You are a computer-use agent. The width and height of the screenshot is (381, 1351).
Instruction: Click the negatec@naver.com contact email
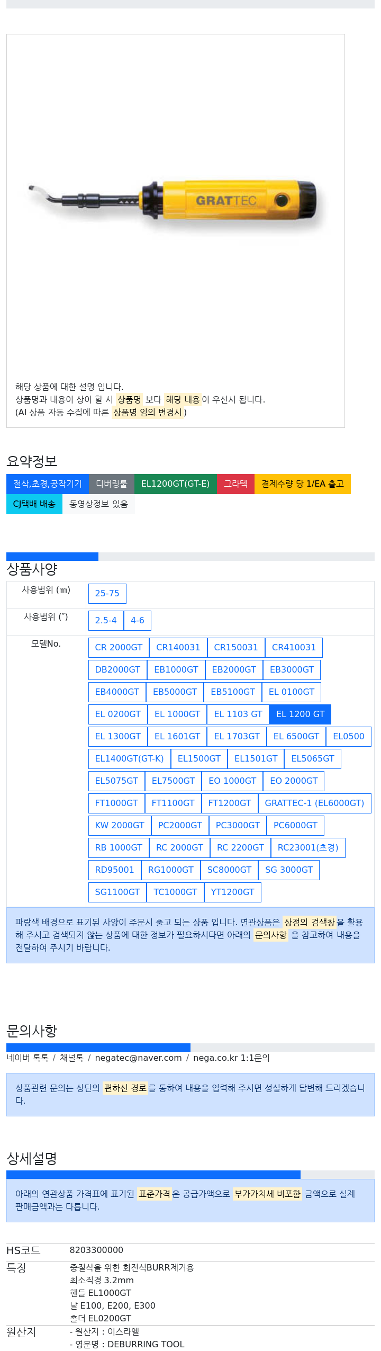point(138,1058)
